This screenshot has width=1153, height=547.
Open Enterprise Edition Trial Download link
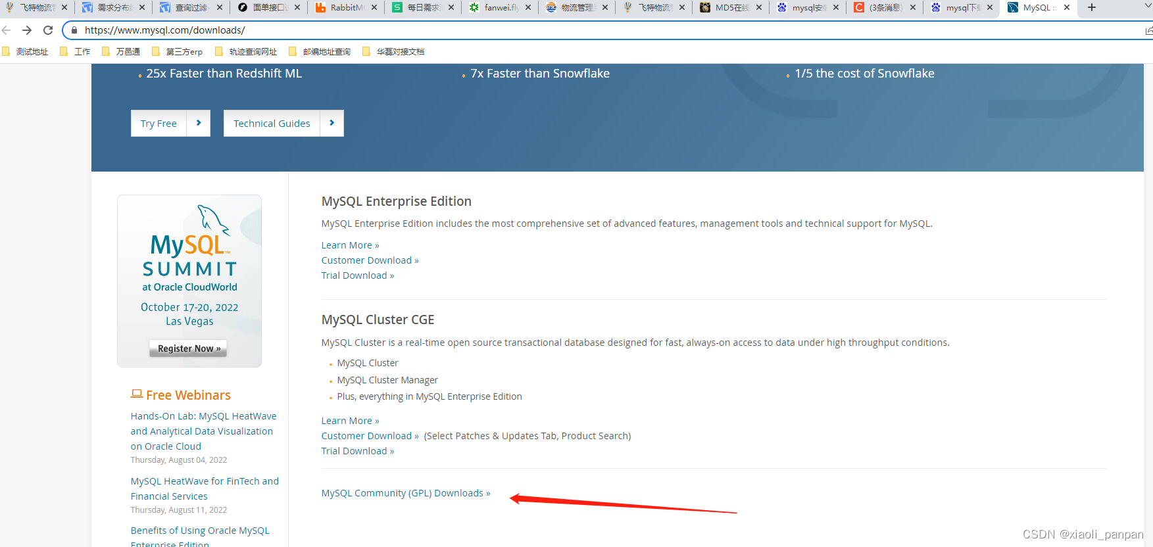click(x=358, y=275)
